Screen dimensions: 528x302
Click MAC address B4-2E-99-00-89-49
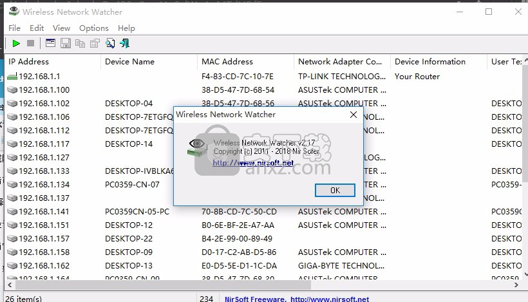(237, 239)
